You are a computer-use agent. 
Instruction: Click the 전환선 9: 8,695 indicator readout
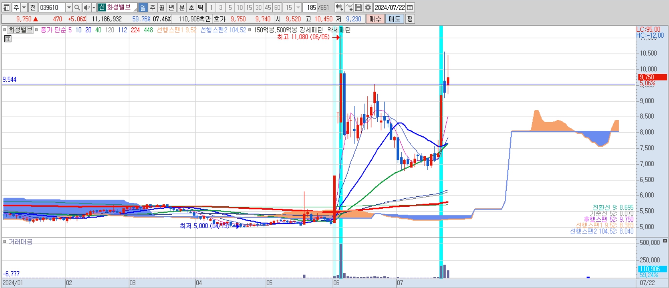613,207
